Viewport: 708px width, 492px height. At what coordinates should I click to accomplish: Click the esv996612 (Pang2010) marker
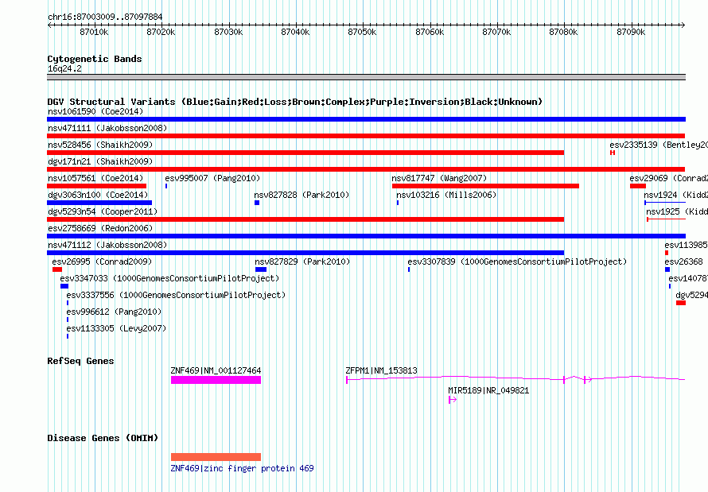(x=68, y=320)
